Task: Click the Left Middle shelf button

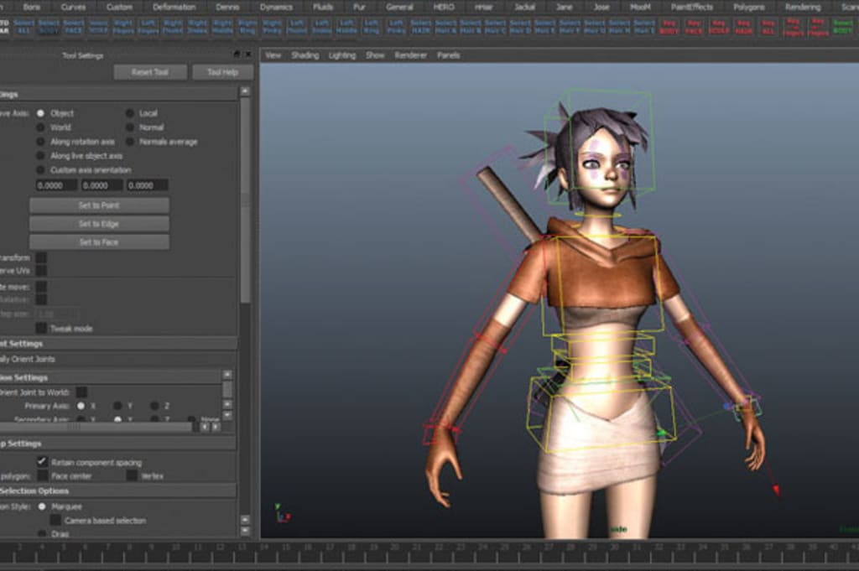Action: 346,26
